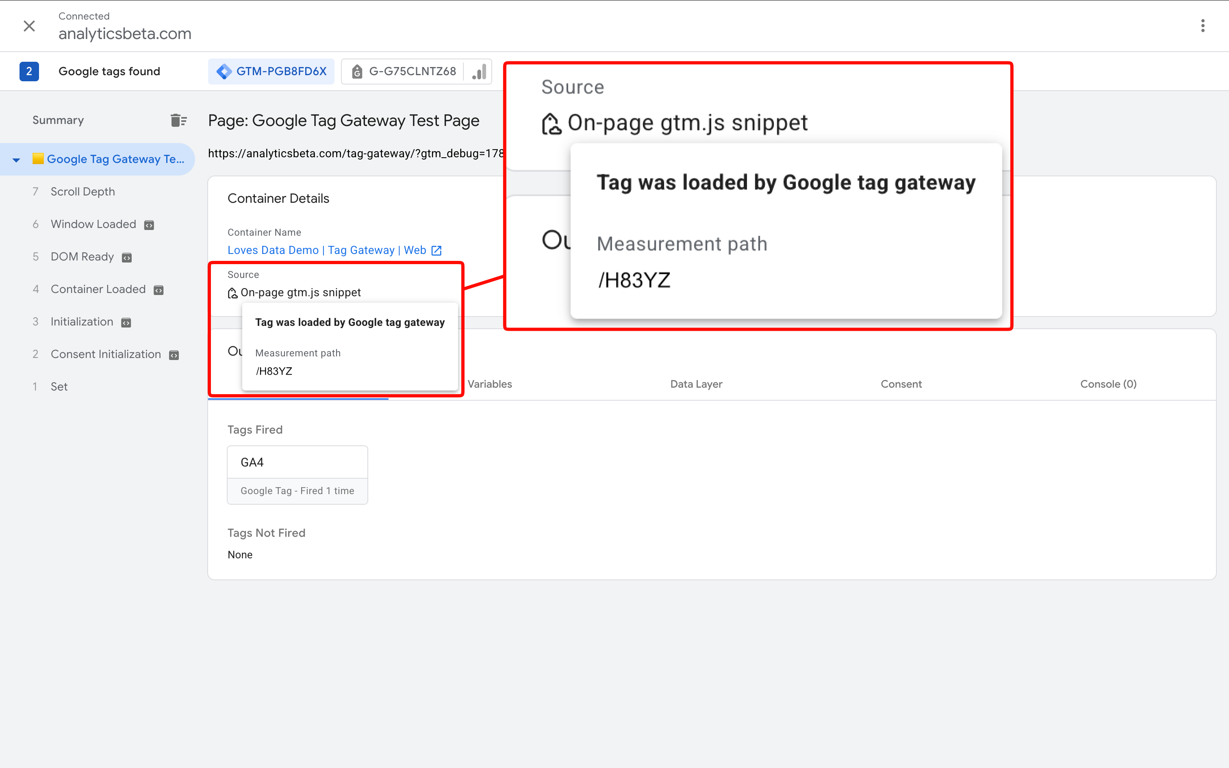The width and height of the screenshot is (1229, 768).
Task: Click the Tags Fired heading
Action: point(255,430)
